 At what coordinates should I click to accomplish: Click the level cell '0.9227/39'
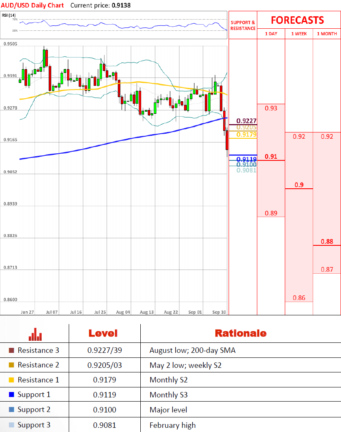click(x=105, y=350)
